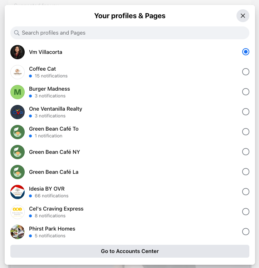Screen dimensions: 259x268
Task: Click the Burger Madness green M avatar
Action: point(18,92)
